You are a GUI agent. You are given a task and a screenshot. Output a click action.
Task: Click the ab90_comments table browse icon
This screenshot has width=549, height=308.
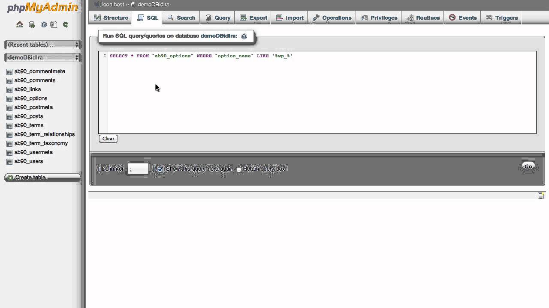(x=9, y=80)
